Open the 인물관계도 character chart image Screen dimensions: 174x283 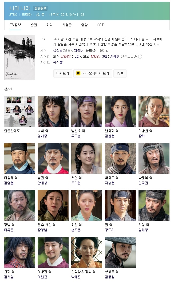click(19, 111)
